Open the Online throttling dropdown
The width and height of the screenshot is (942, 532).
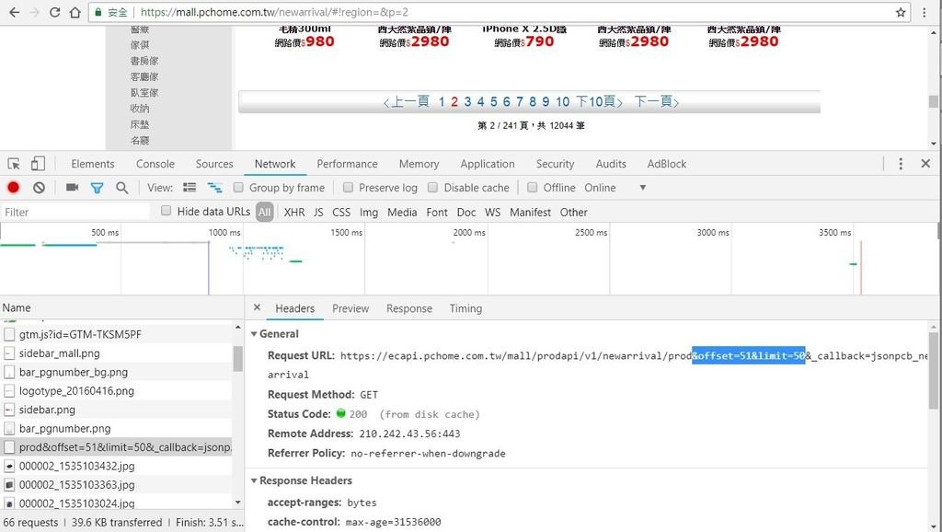click(x=615, y=188)
